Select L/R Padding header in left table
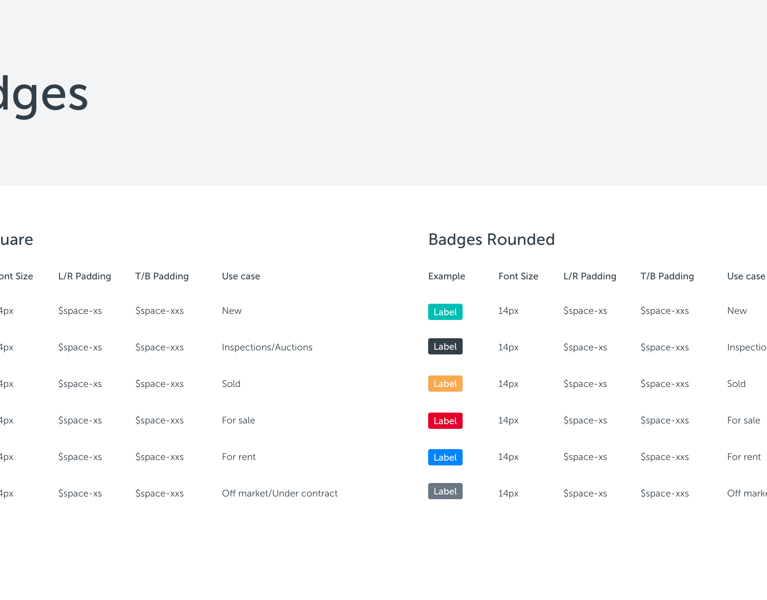Image resolution: width=767 pixels, height=600 pixels. (x=85, y=276)
